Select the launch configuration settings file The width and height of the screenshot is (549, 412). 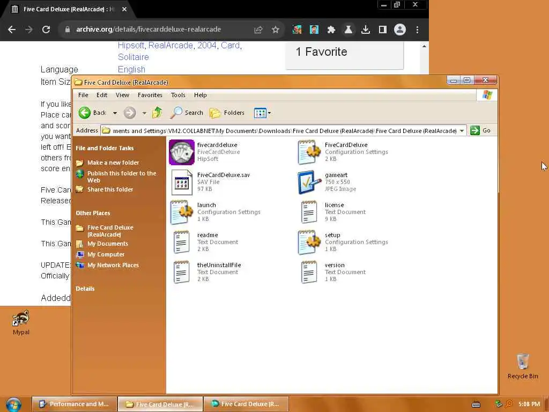coord(181,212)
